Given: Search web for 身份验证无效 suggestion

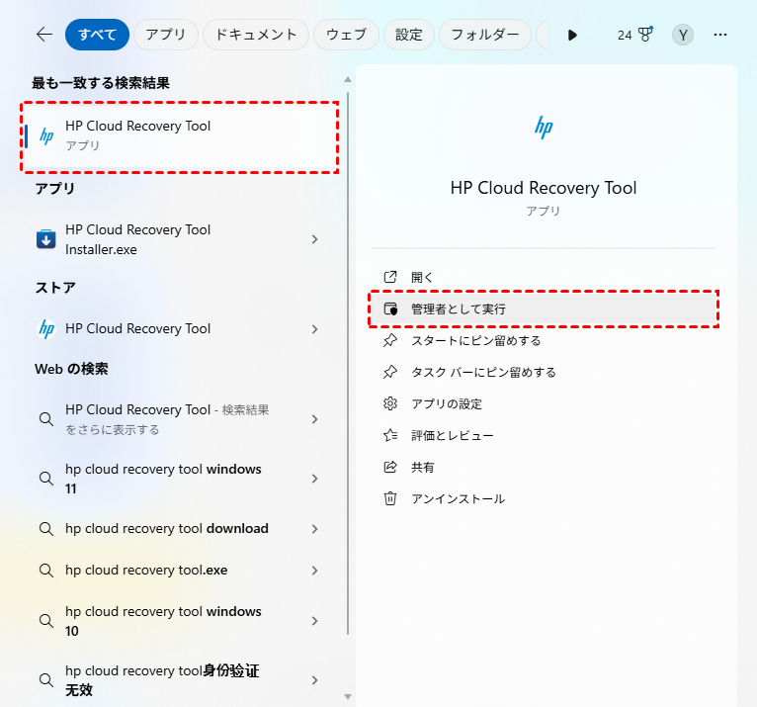Looking at the screenshot, I should (x=180, y=680).
